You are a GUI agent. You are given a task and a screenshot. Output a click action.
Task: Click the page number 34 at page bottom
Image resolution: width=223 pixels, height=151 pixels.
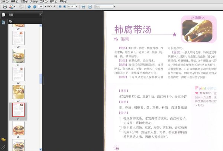click(117, 148)
